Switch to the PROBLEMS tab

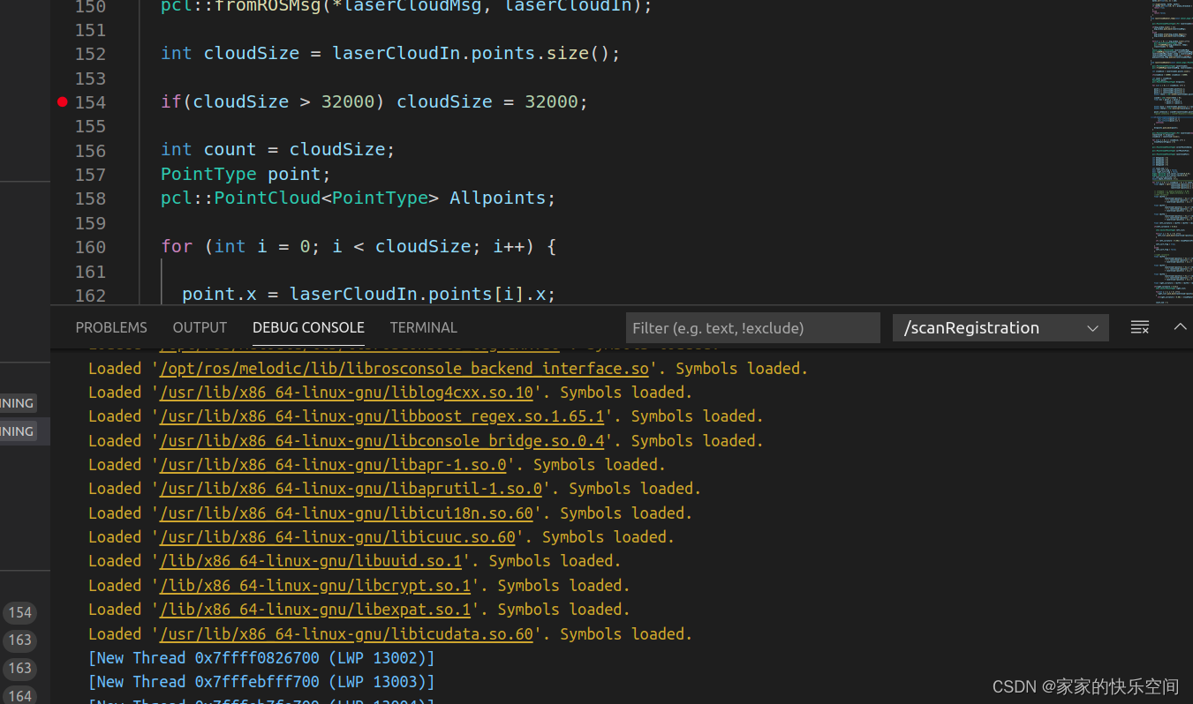111,327
